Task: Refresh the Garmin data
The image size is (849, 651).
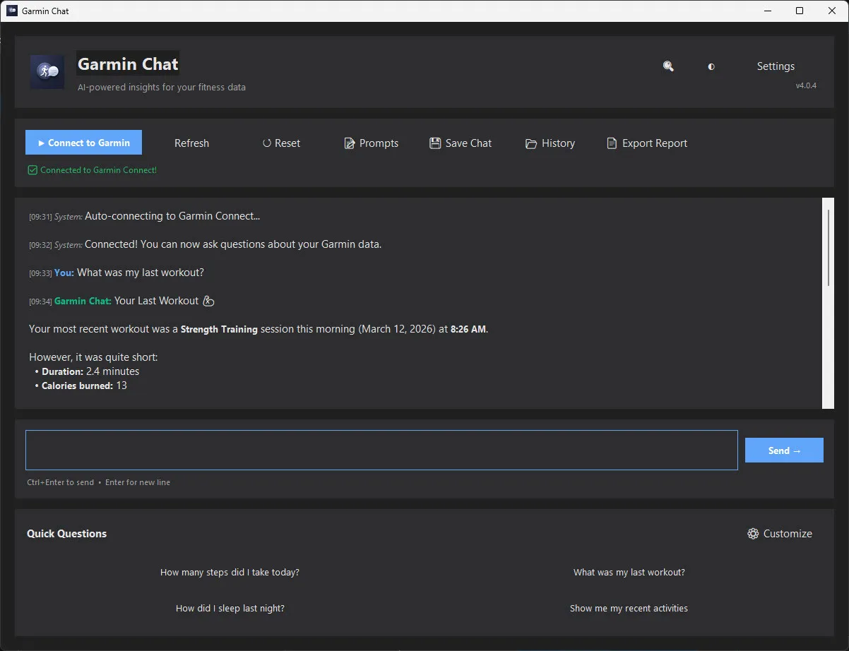Action: [x=191, y=143]
